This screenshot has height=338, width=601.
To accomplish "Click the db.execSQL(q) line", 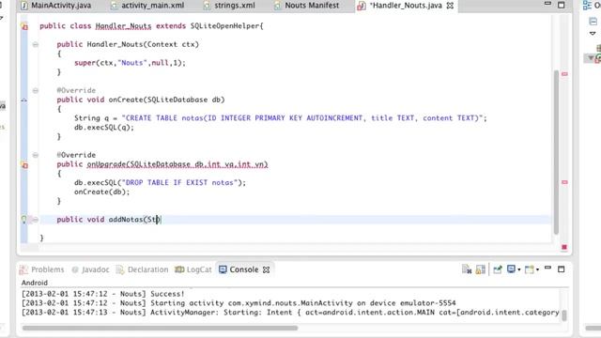I will point(104,128).
